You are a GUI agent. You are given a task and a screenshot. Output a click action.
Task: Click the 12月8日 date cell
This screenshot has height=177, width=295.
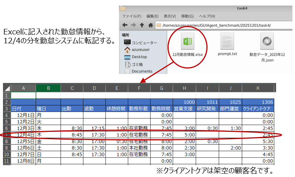pos(23,161)
